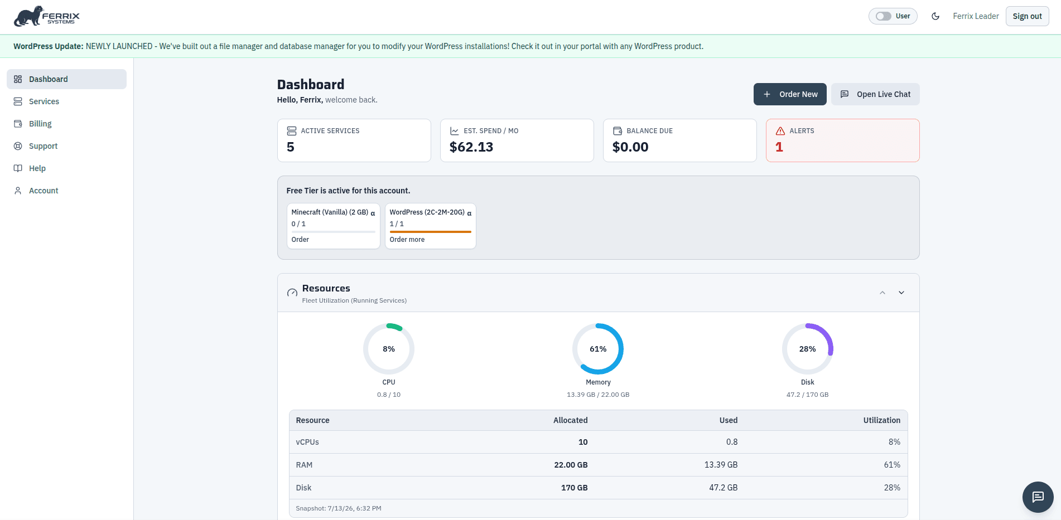Open the floating chat bubble icon
Image resolution: width=1061 pixels, height=520 pixels.
[1038, 497]
